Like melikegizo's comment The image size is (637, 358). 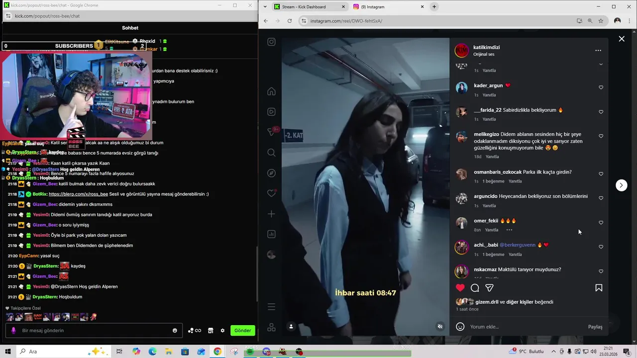[x=601, y=136]
